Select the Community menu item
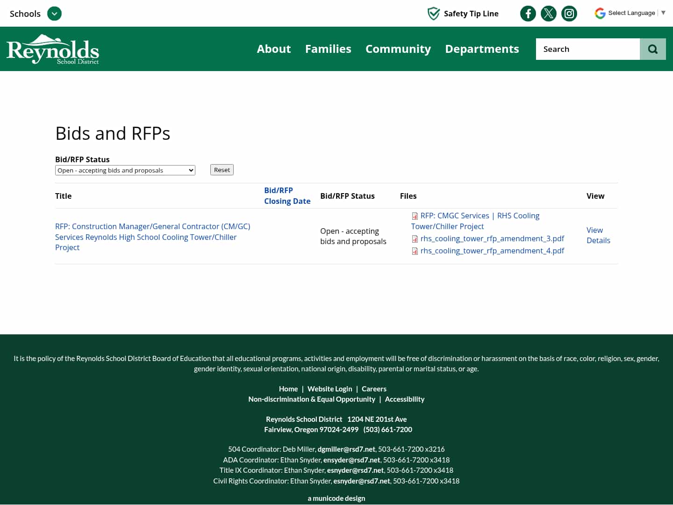 [398, 49]
